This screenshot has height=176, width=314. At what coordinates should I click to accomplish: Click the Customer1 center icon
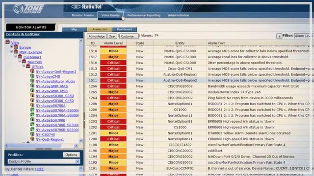tap(20, 56)
